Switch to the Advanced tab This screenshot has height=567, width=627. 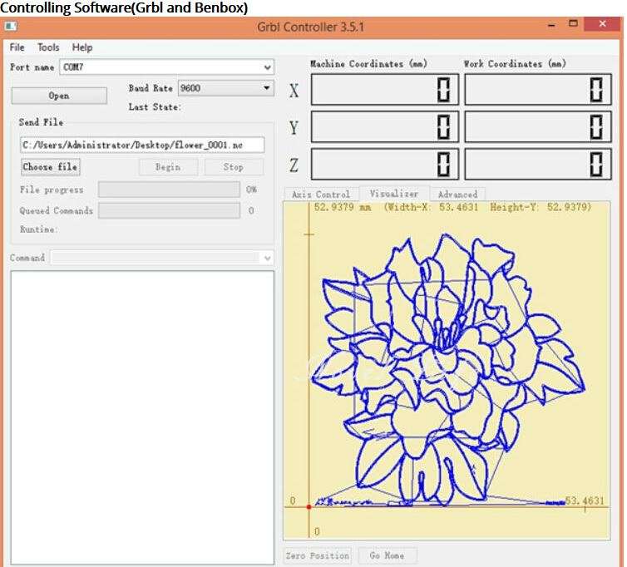click(457, 195)
